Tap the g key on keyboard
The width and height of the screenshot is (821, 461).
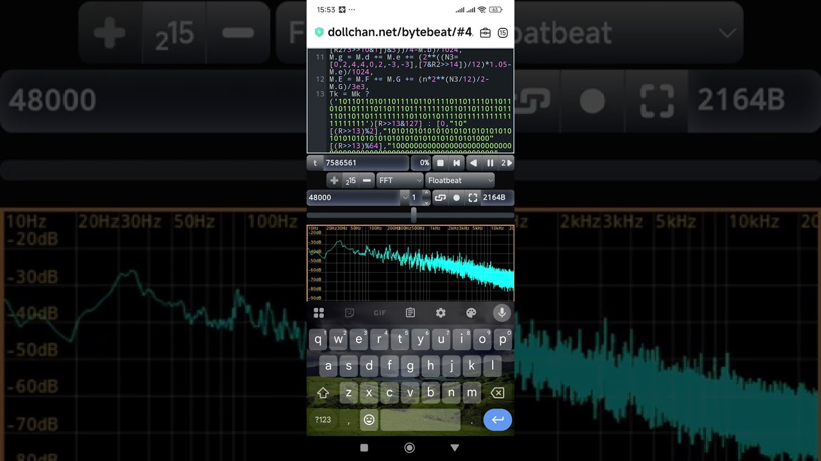click(410, 366)
